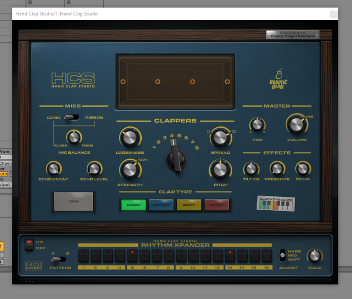The image size is (352, 299).
Task: Click the Pitch knob
Action: point(220,169)
